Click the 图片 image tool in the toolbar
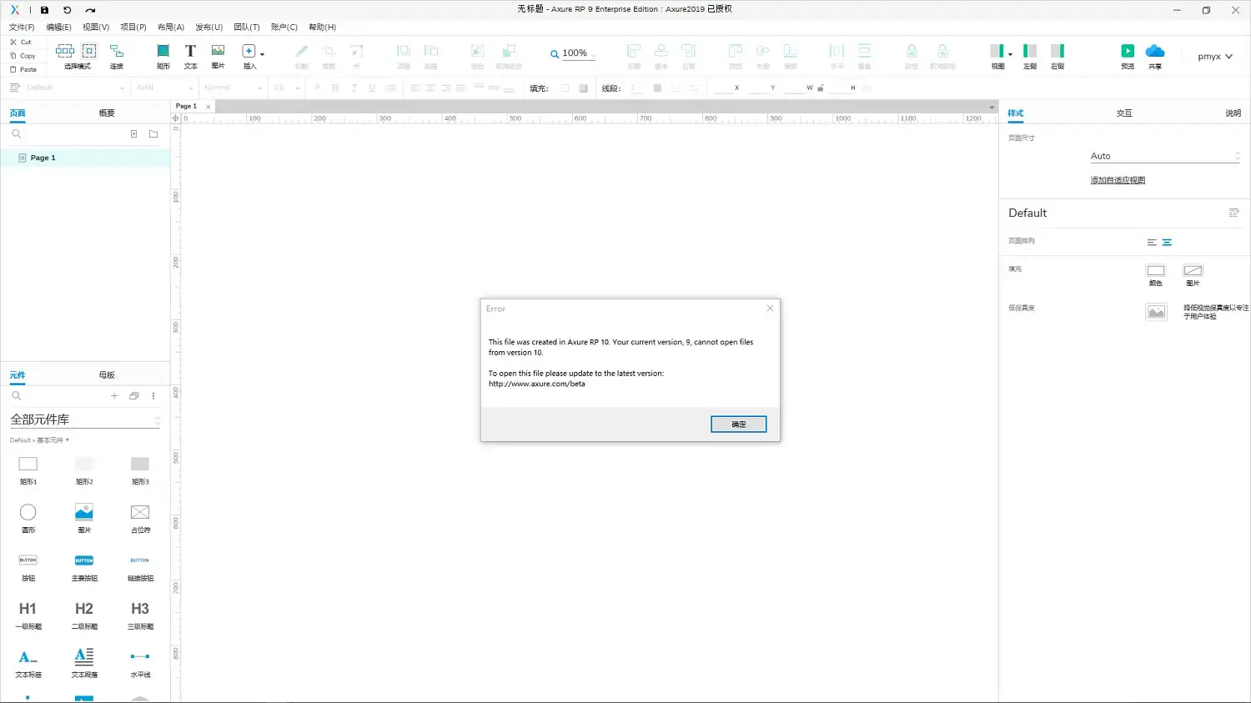 (218, 53)
